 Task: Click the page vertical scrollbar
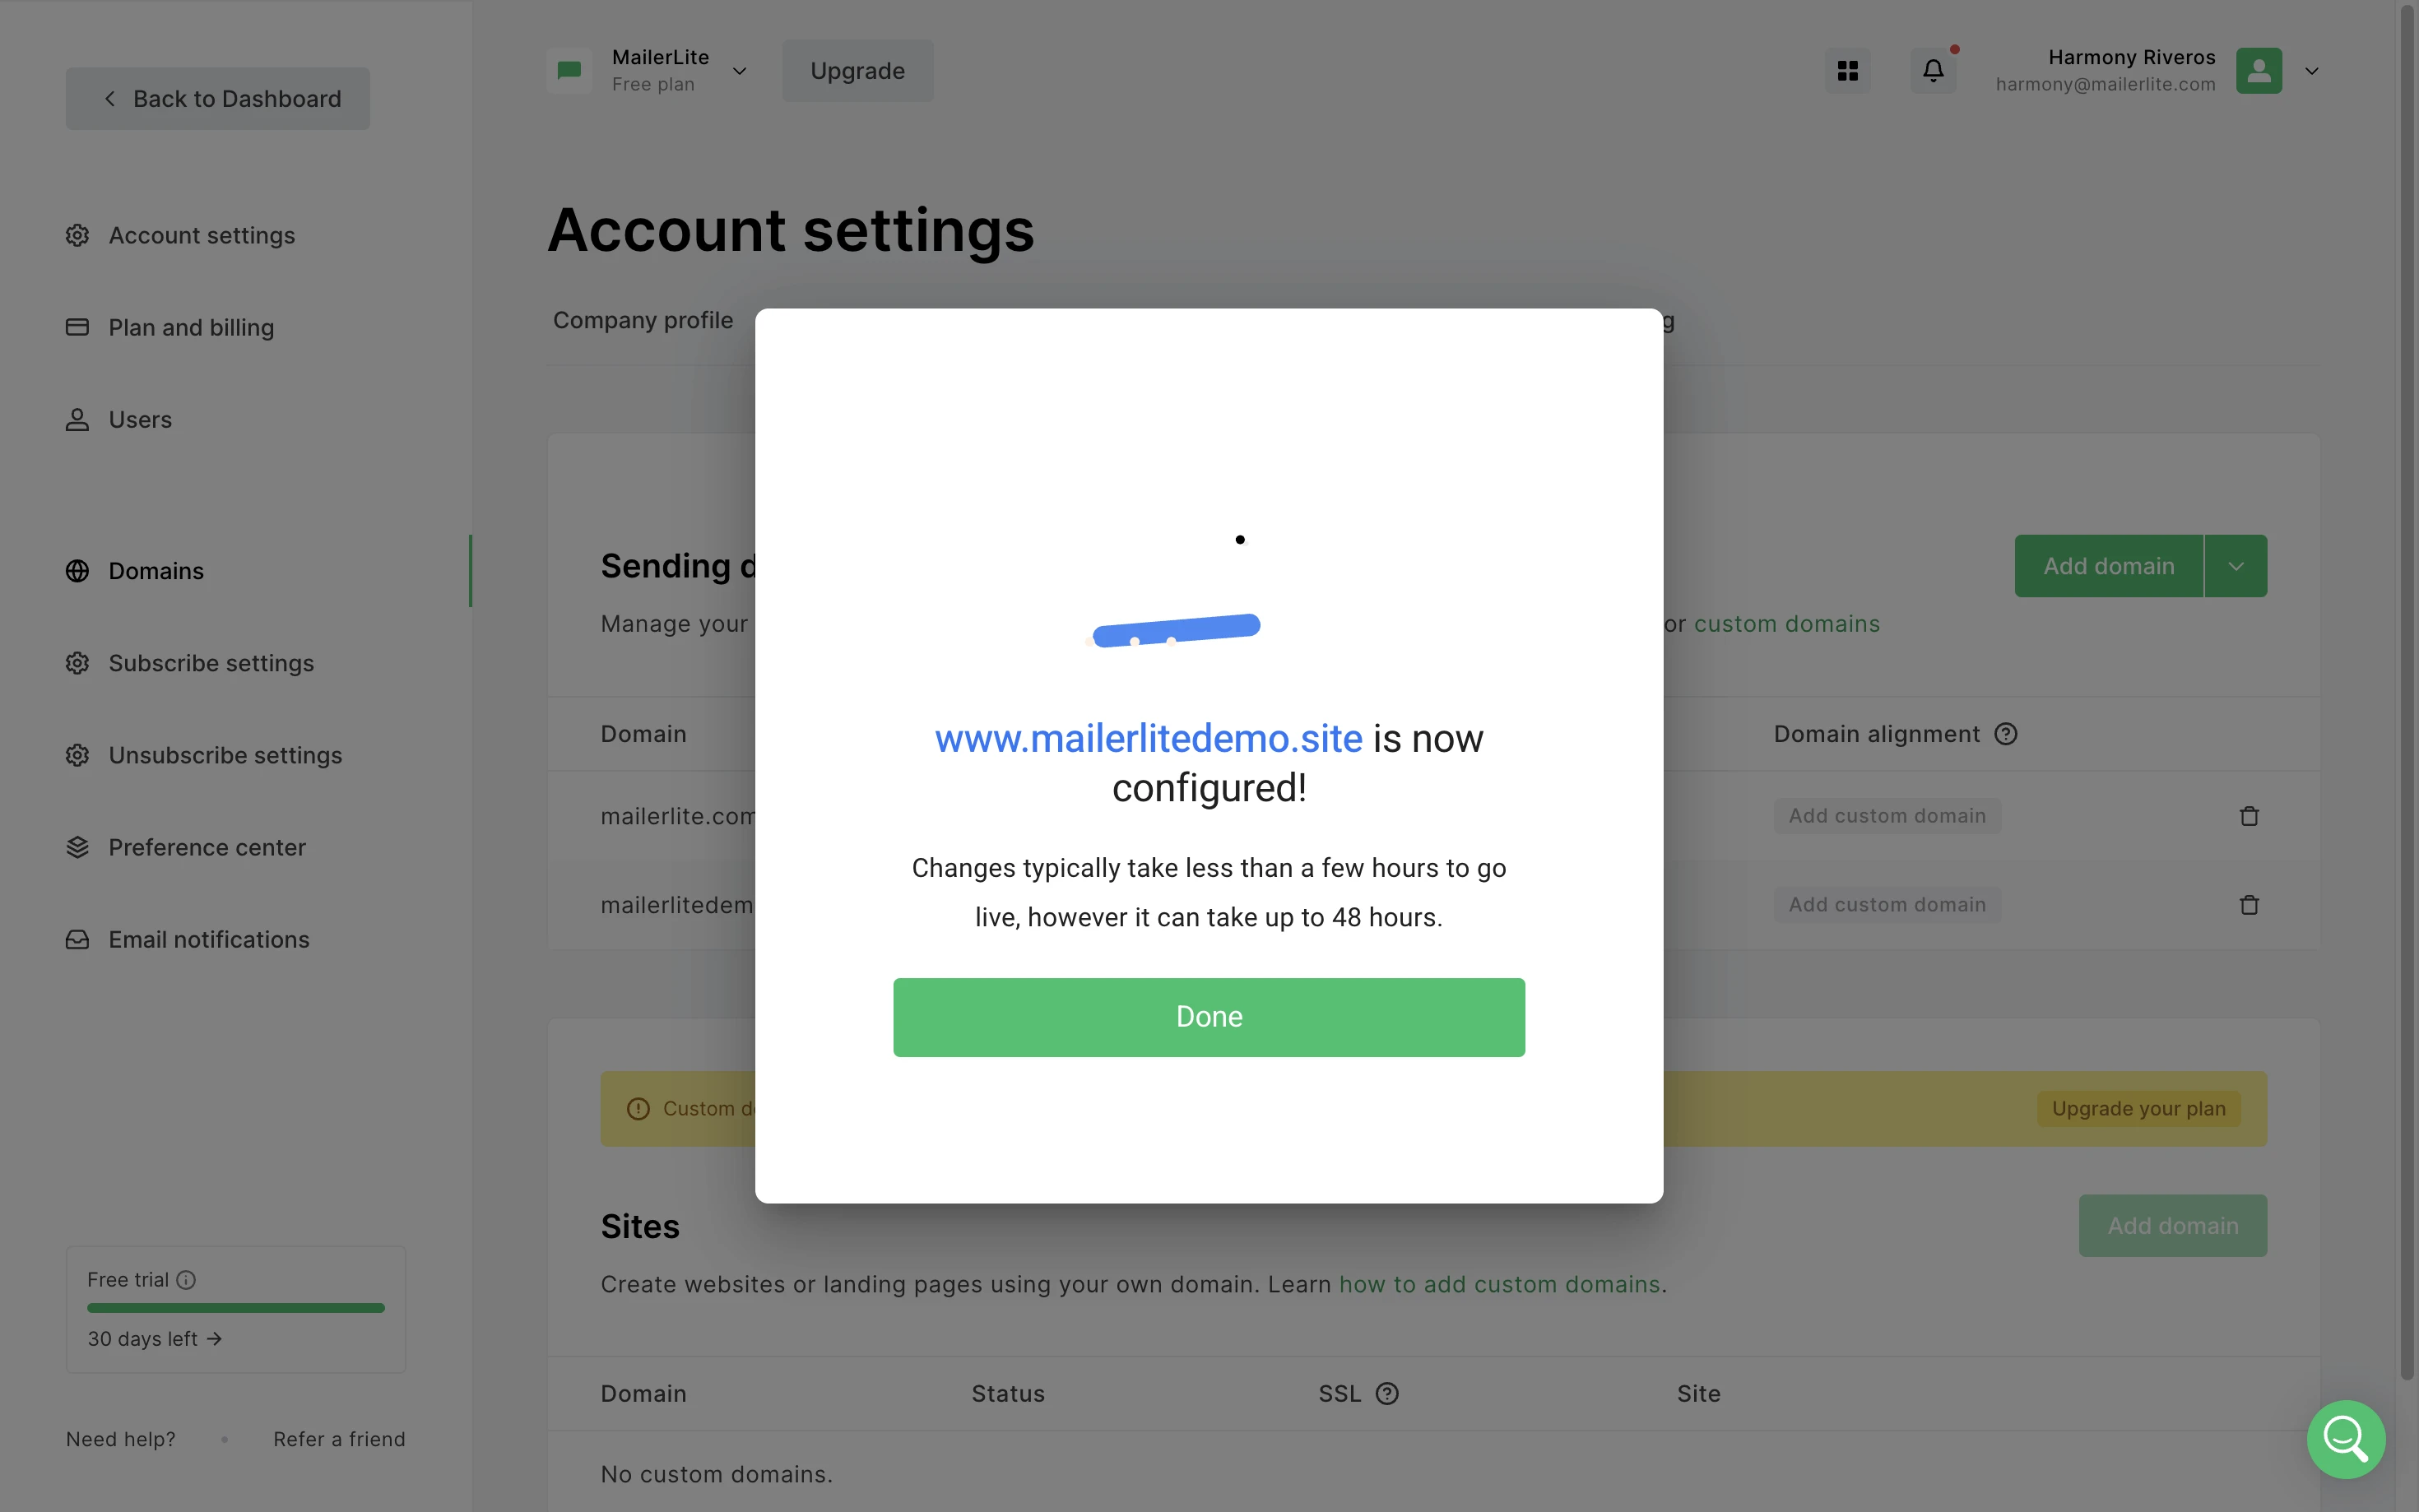2407,690
